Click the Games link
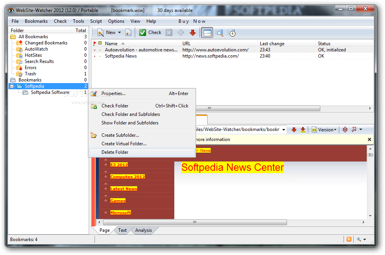The height and width of the screenshot is (255, 385). [x=118, y=201]
